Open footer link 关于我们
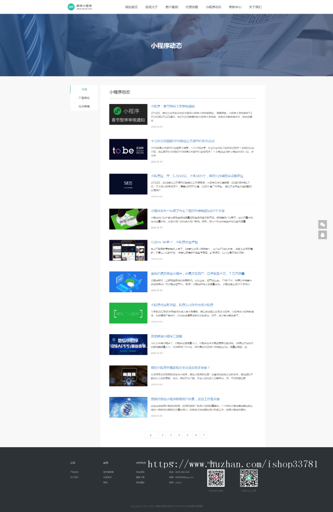Screen dimensions: 333x512 click(74, 477)
